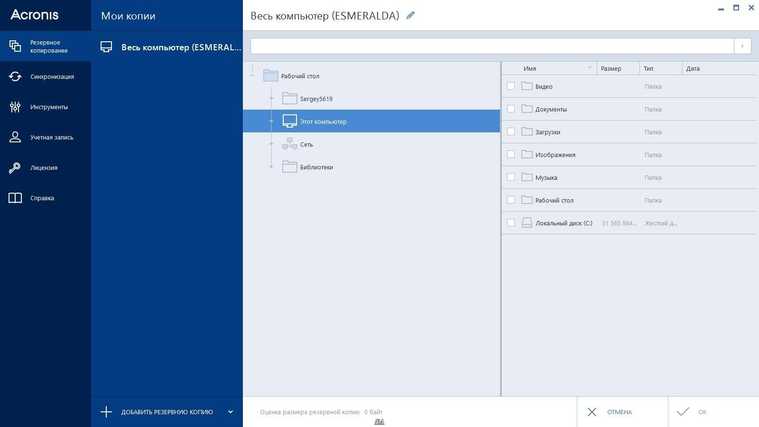This screenshot has width=759, height=427.
Task: Check the Изображения folder checkbox
Action: (x=511, y=154)
